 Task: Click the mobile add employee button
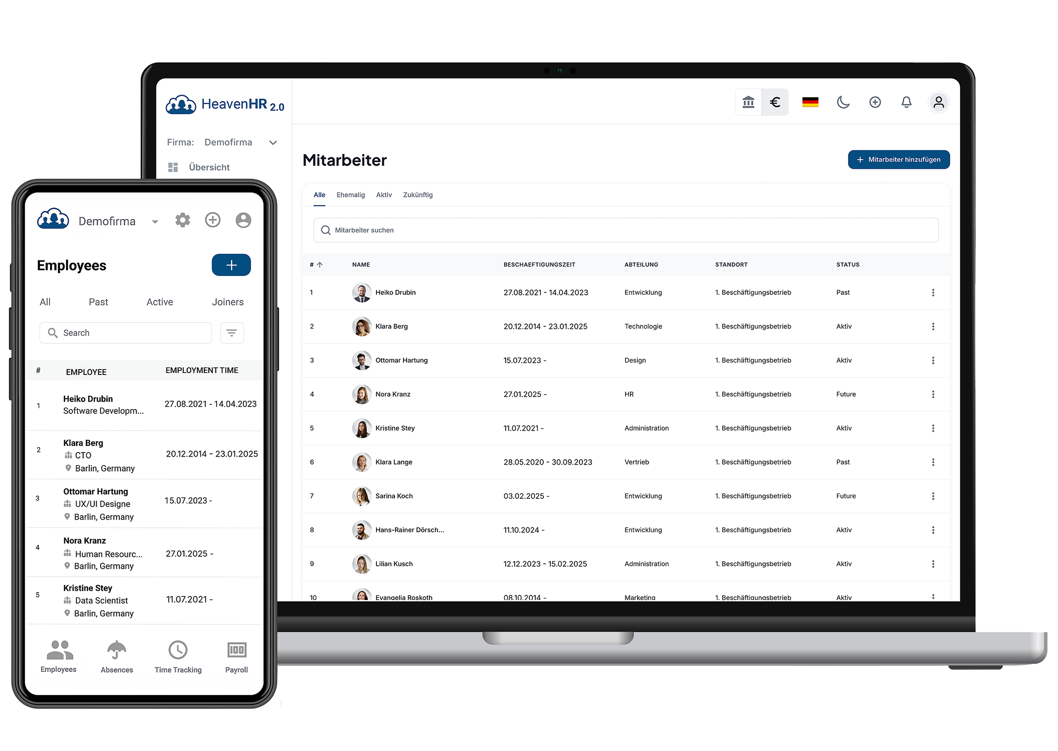click(231, 265)
